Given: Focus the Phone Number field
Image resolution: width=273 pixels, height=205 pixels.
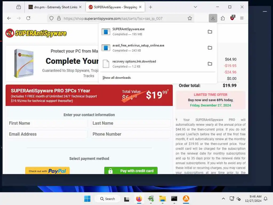Looking at the screenshot, I should (131, 134).
